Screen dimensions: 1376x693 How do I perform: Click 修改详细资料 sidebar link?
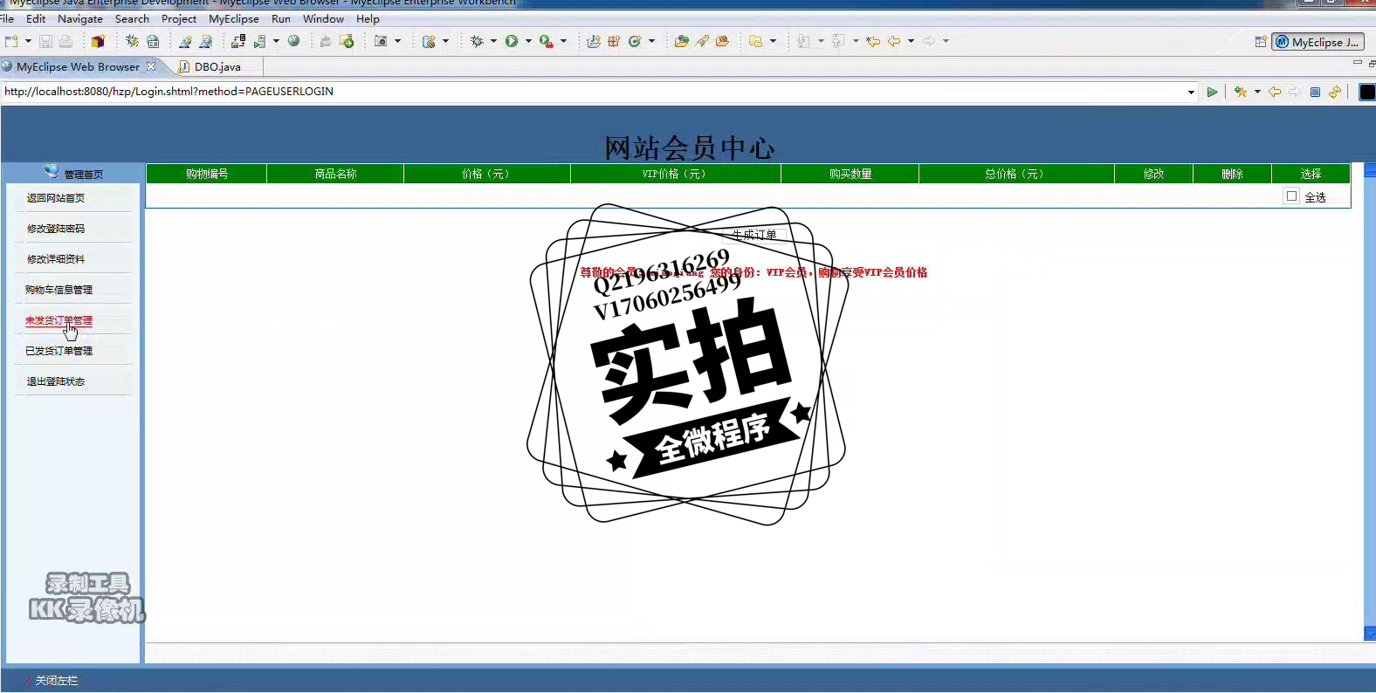pyautogui.click(x=56, y=259)
